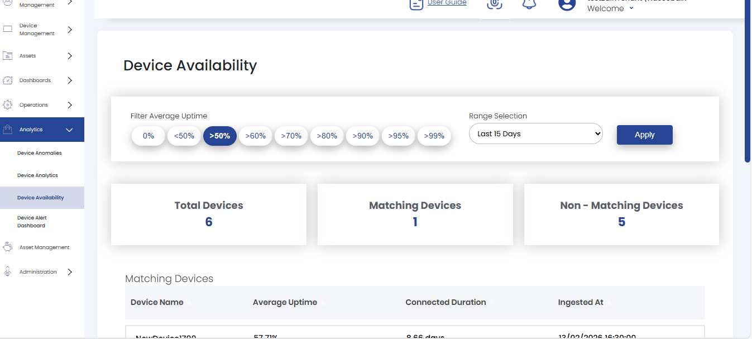
Task: Toggle the >50% uptime filter
Action: tap(220, 136)
